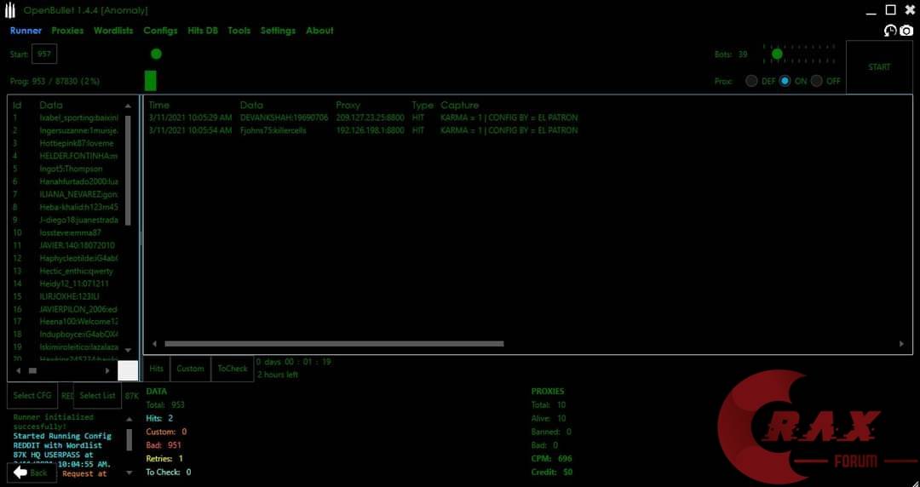Open the Proxies section
The width and height of the screenshot is (920, 487).
[67, 31]
